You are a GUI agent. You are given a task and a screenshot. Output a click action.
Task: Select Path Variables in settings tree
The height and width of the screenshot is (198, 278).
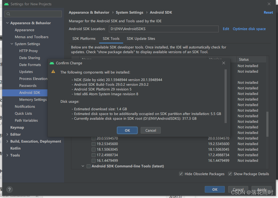click(26, 121)
